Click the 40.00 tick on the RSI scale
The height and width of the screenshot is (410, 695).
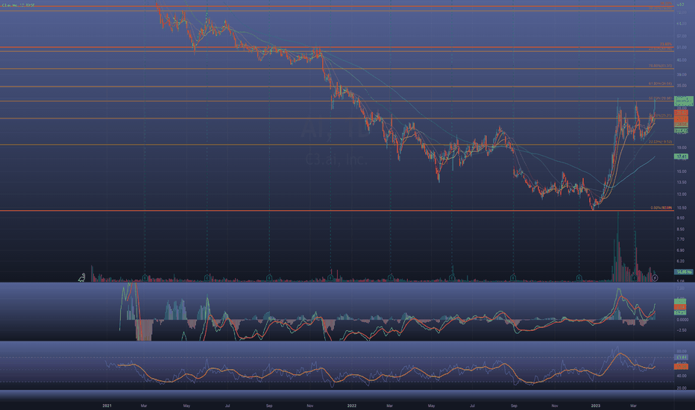click(x=681, y=376)
